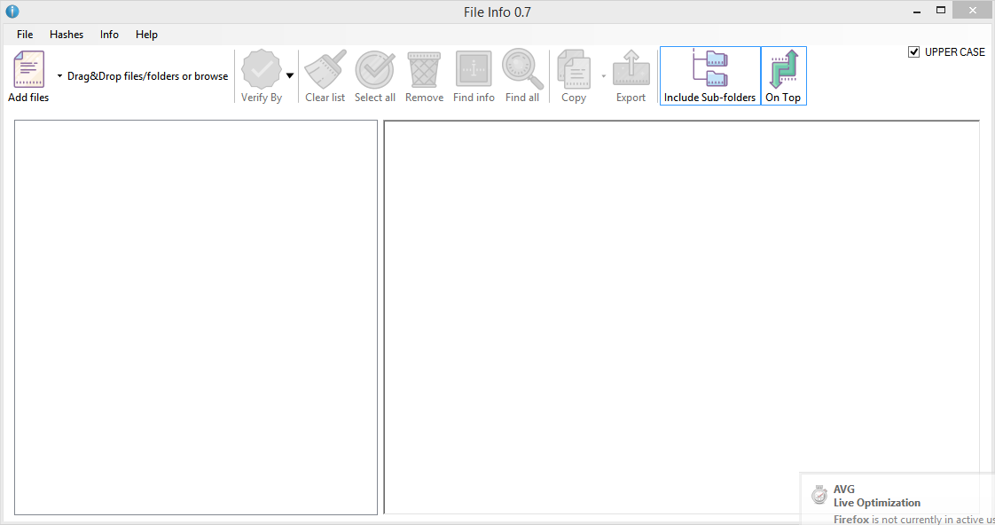The image size is (995, 525).
Task: Click the Export icon
Action: pyautogui.click(x=631, y=69)
